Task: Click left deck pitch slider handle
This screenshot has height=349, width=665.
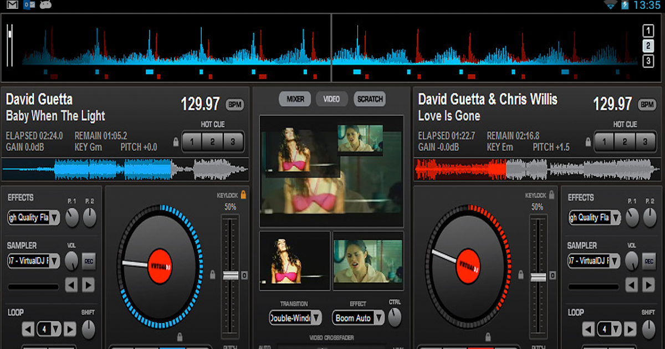Action: click(x=231, y=275)
